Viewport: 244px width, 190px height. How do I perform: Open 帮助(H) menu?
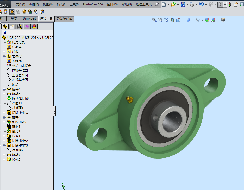click(x=127, y=4)
